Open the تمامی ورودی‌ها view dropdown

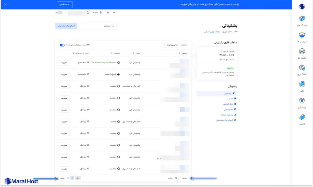pyautogui.click(x=171, y=45)
